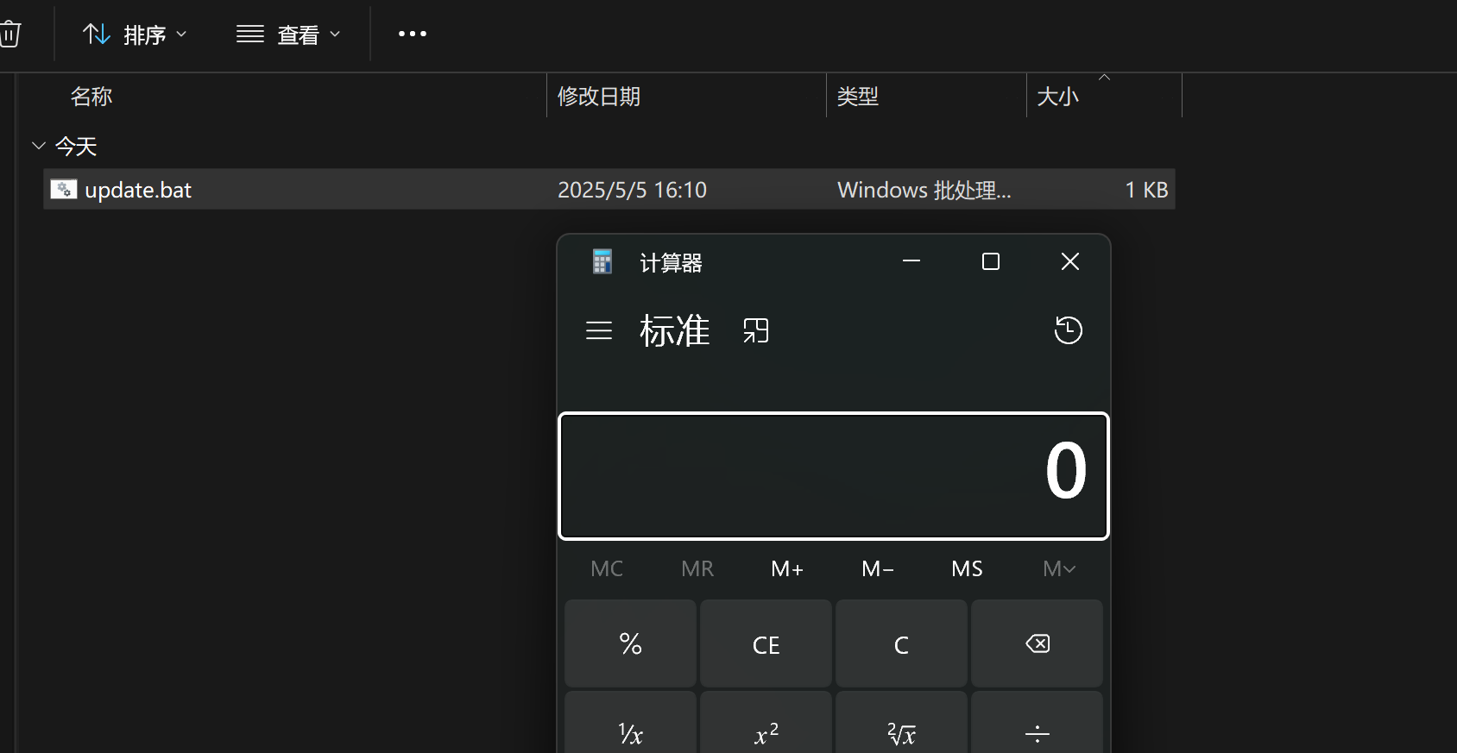Sort by the 修改日期 column header
Image resolution: width=1457 pixels, height=753 pixels.
[599, 96]
